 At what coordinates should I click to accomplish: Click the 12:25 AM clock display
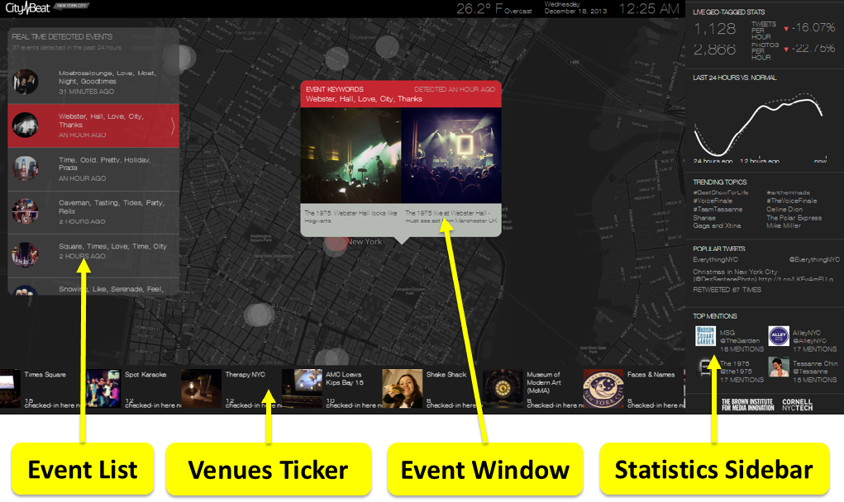(649, 8)
